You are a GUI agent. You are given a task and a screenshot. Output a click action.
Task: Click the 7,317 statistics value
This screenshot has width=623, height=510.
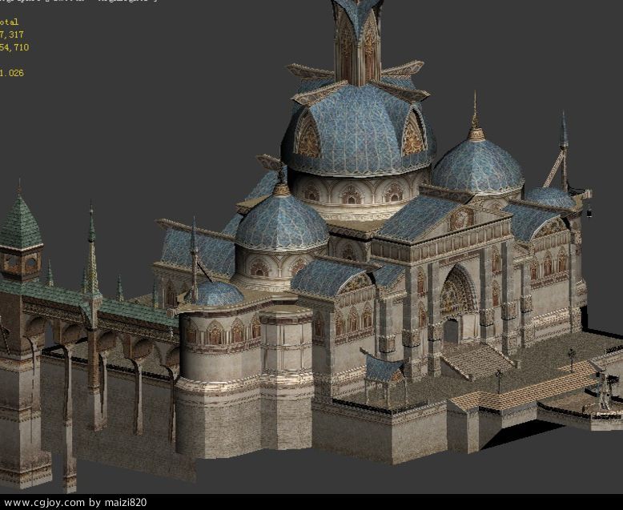pyautogui.click(x=11, y=35)
